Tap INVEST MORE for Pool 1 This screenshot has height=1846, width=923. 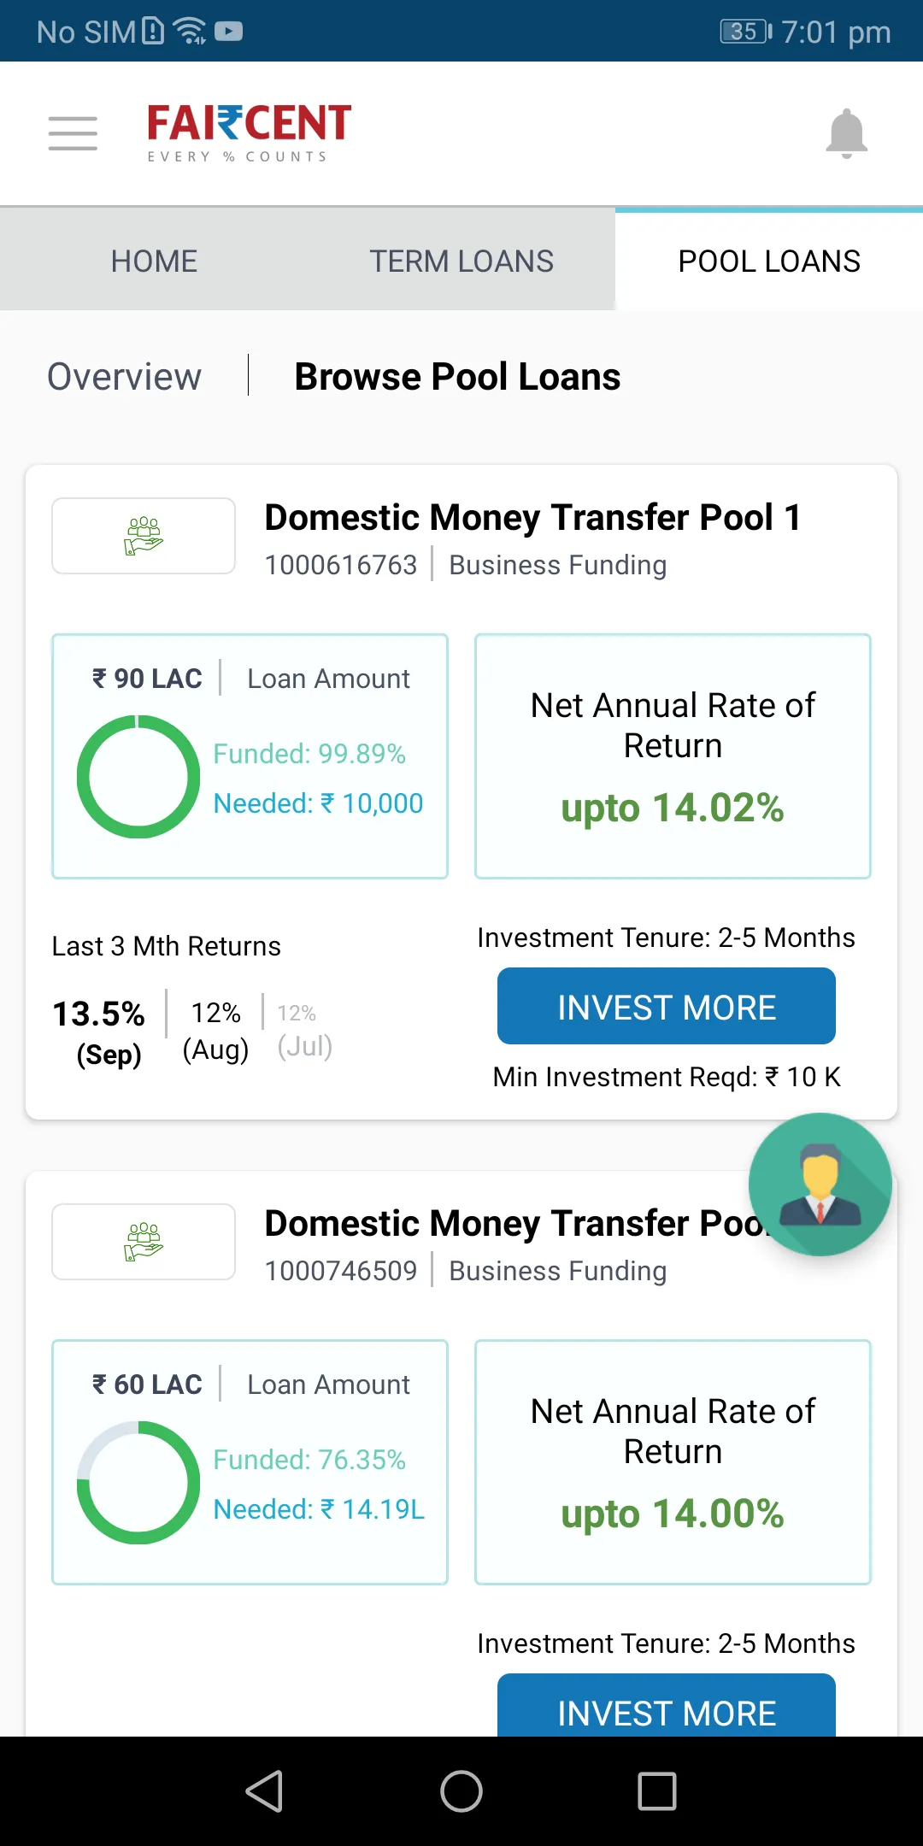(667, 1007)
